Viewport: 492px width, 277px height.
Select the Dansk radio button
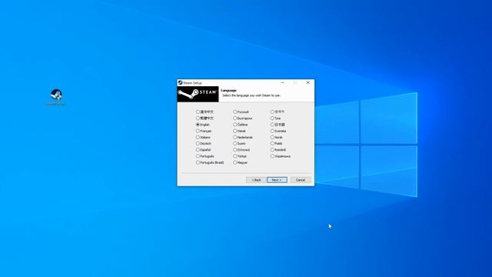(x=235, y=131)
